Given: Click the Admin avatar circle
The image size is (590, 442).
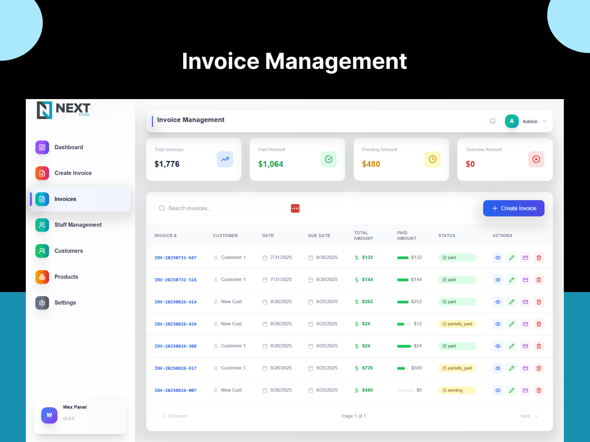Looking at the screenshot, I should (511, 121).
